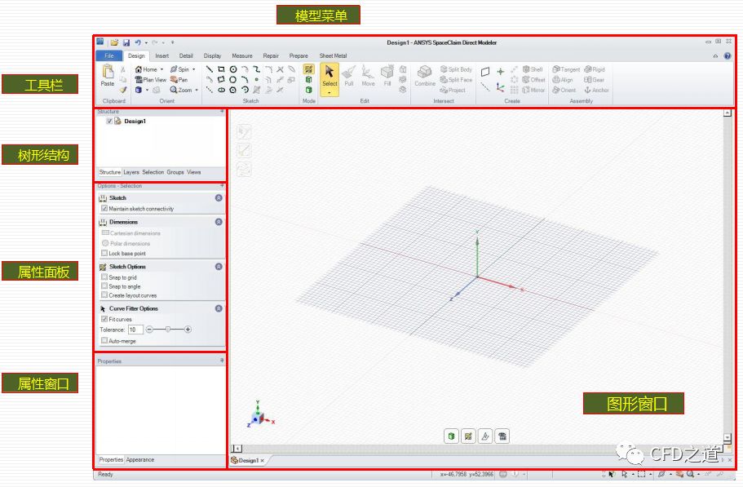743x487 pixels.
Task: Toggle the Auto-merge checkbox
Action: 104,341
